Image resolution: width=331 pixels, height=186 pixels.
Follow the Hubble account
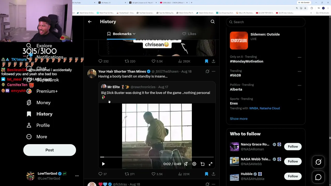293,176
